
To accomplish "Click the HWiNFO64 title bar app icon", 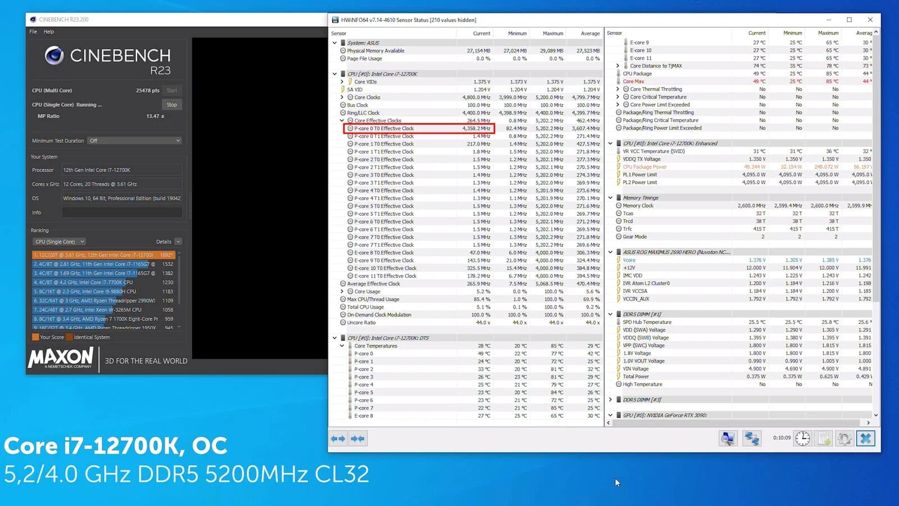I will click(x=335, y=20).
